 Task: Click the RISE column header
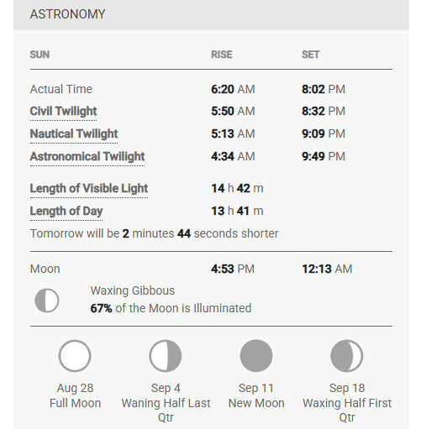(222, 55)
